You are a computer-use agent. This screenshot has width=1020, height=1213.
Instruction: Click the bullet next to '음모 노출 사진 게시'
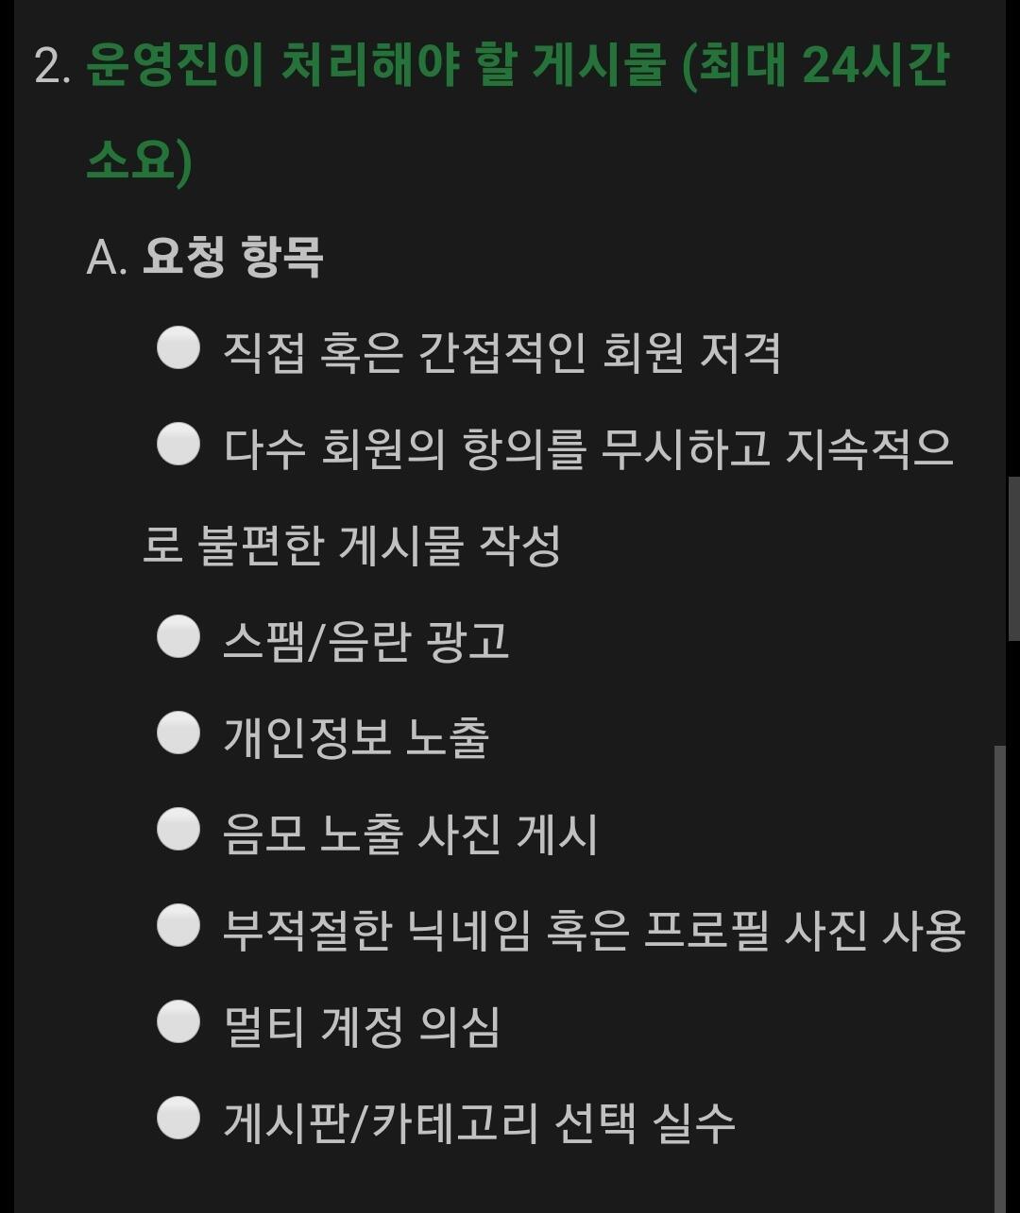(178, 830)
